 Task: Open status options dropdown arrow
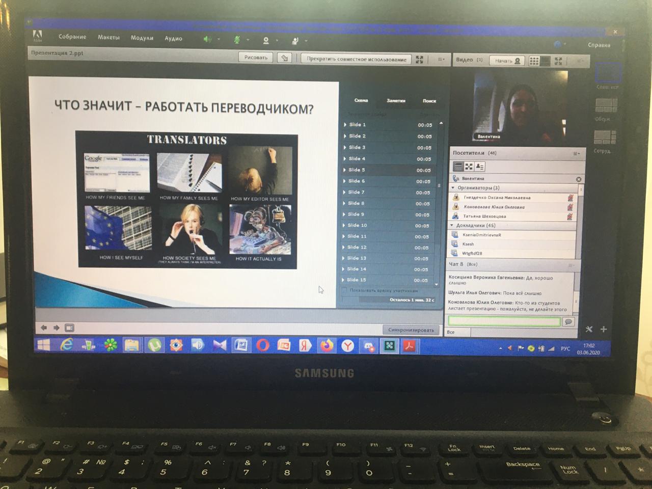click(306, 41)
